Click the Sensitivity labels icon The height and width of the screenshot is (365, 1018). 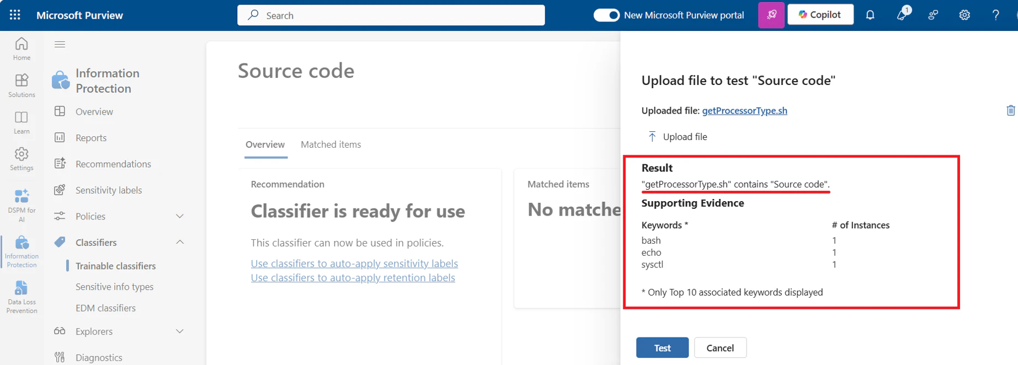pyautogui.click(x=60, y=190)
